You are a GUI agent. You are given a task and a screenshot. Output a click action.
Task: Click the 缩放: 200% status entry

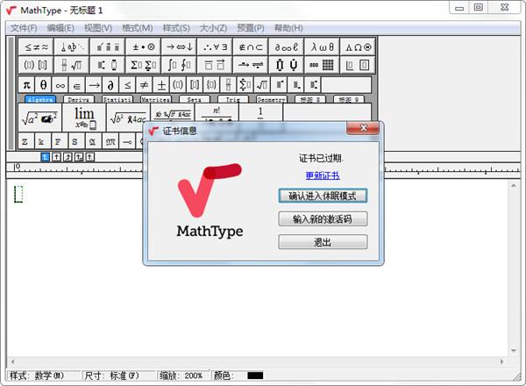click(181, 375)
